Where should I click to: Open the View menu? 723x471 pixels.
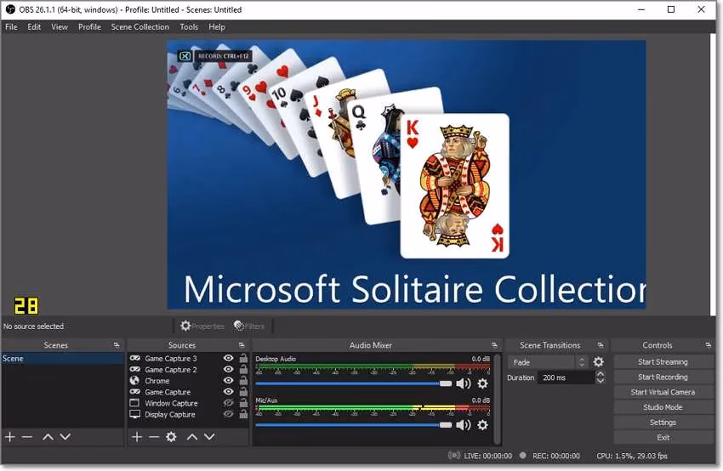(x=60, y=26)
